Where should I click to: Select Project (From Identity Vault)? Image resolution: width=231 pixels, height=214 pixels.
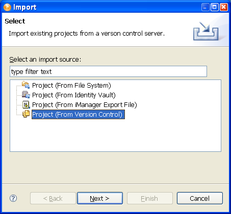pos(74,95)
